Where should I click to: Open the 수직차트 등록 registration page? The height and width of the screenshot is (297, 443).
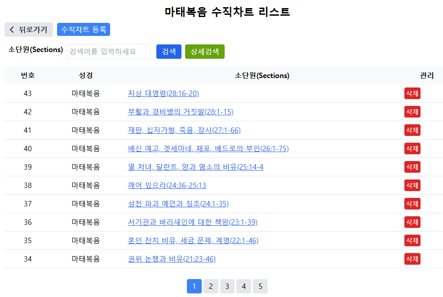[84, 30]
